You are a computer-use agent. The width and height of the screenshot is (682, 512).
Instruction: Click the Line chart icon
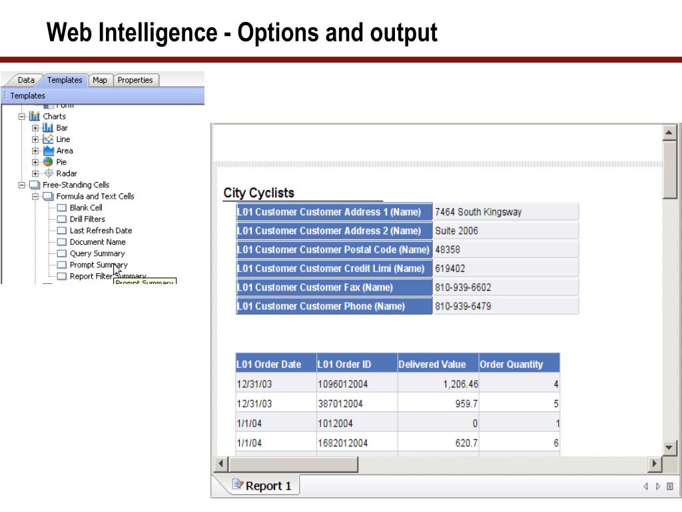pyautogui.click(x=48, y=139)
